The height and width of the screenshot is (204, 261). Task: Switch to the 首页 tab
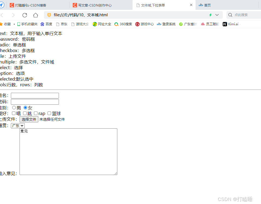click(207, 5)
